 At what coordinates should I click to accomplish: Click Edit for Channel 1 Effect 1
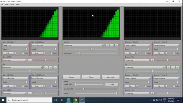[x=8, y=53]
